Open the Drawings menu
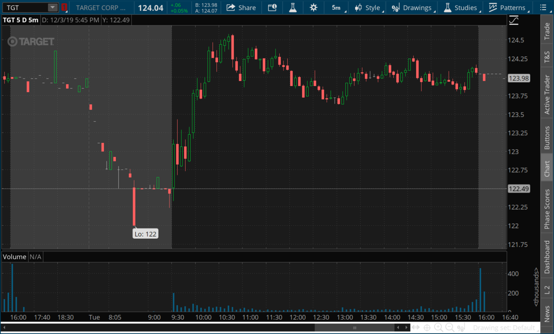The height and width of the screenshot is (334, 554). (x=412, y=7)
